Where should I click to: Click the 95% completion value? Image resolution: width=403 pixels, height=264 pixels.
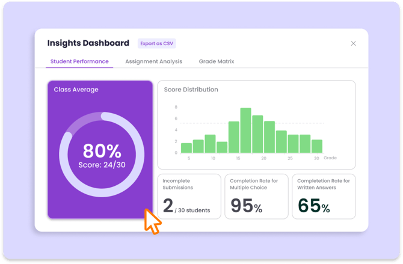(246, 206)
